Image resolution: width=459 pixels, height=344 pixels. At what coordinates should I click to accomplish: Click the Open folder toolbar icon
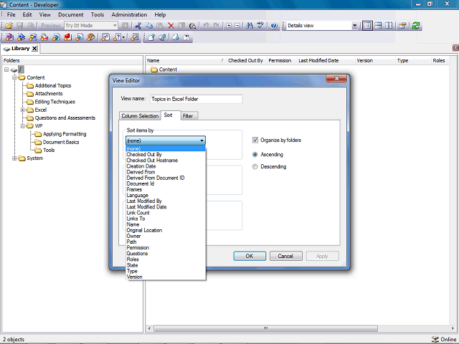9,26
